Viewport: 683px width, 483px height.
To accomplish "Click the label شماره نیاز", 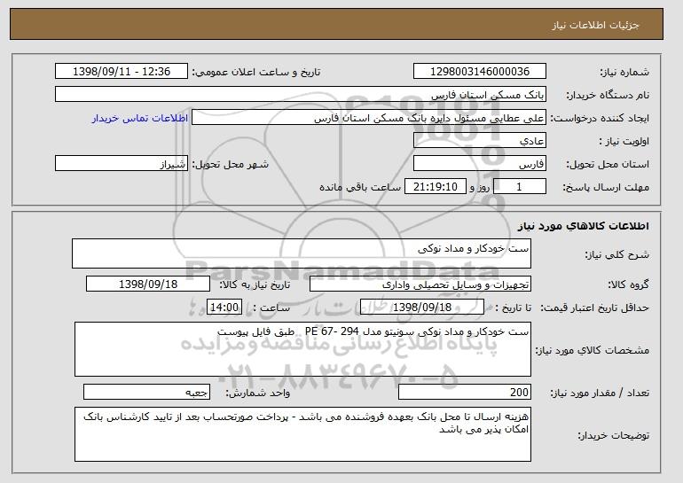I will click(x=624, y=72).
